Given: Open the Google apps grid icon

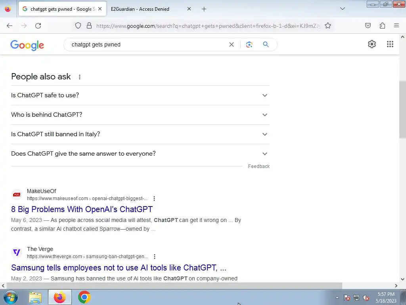Looking at the screenshot, I should click(x=390, y=44).
